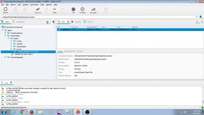204x115 pixels.
Task: Collapse the ProjectSabre folder
Action: (5, 35)
